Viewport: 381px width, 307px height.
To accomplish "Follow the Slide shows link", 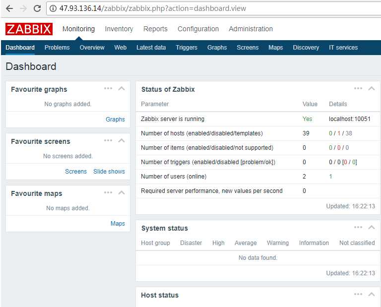I will (x=109, y=172).
